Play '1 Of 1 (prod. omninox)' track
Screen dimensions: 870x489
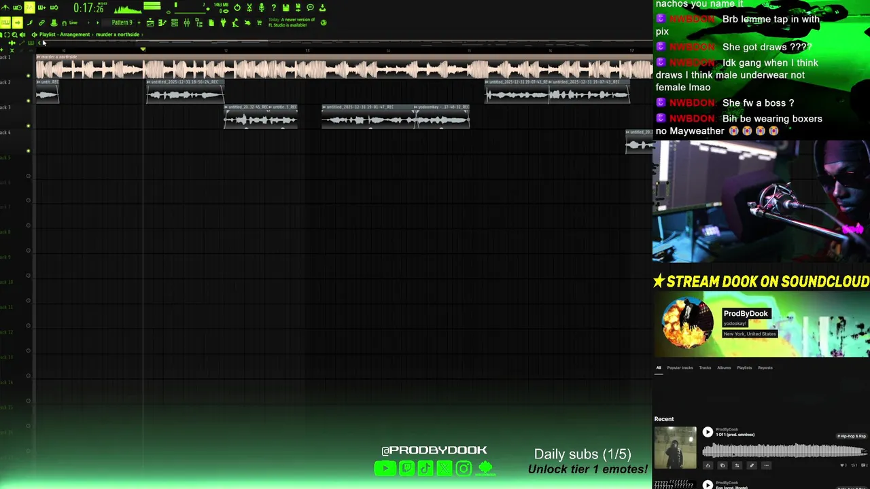click(708, 432)
